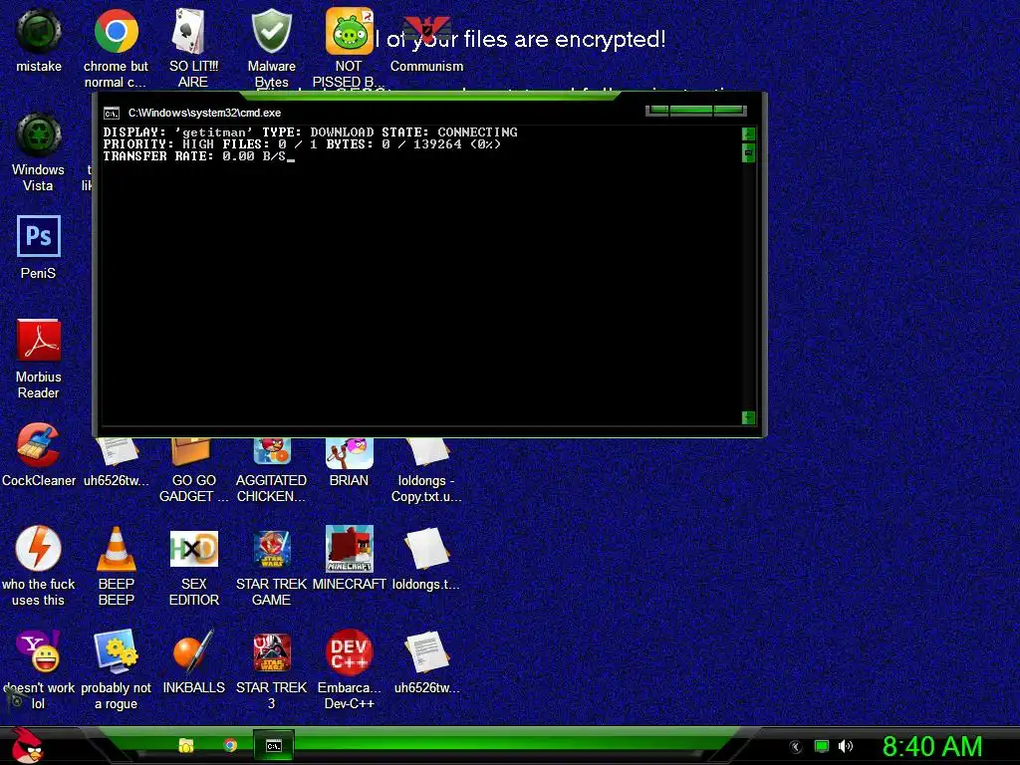Launch the STAR TREK GAME icon
The image size is (1020, 765).
[271, 549]
